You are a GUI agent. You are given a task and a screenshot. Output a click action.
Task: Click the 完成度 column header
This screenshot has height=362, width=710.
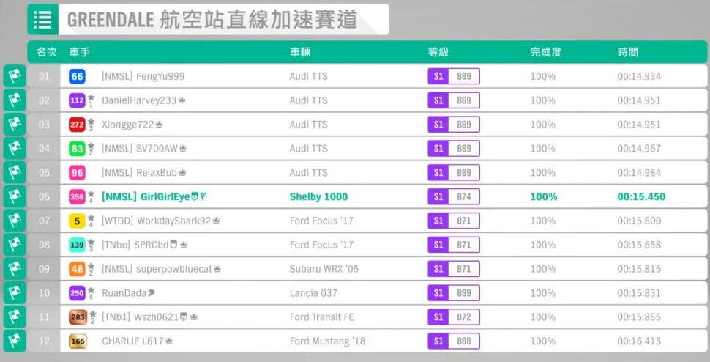click(545, 52)
